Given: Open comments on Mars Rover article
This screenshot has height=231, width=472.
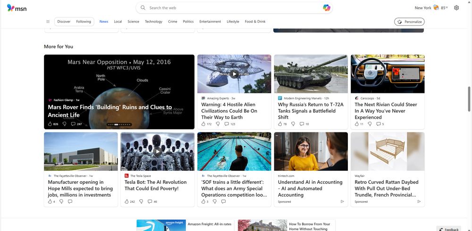Looking at the screenshot, I should pyautogui.click(x=76, y=124).
